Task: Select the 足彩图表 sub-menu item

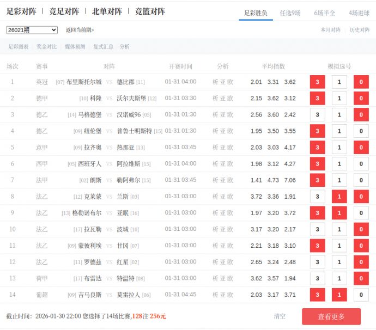Action: [19, 47]
